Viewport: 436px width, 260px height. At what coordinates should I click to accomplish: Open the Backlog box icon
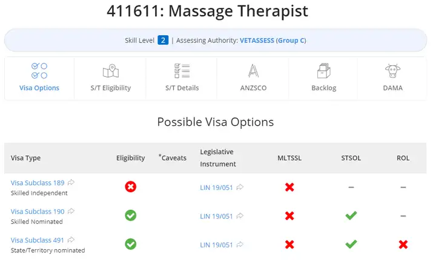[324, 71]
